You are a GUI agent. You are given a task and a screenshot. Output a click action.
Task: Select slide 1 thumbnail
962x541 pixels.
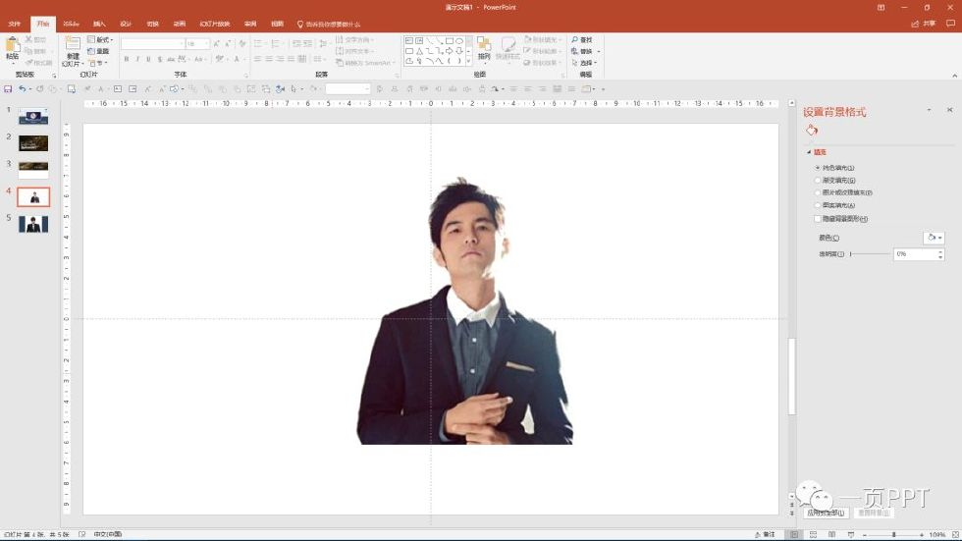pyautogui.click(x=33, y=116)
